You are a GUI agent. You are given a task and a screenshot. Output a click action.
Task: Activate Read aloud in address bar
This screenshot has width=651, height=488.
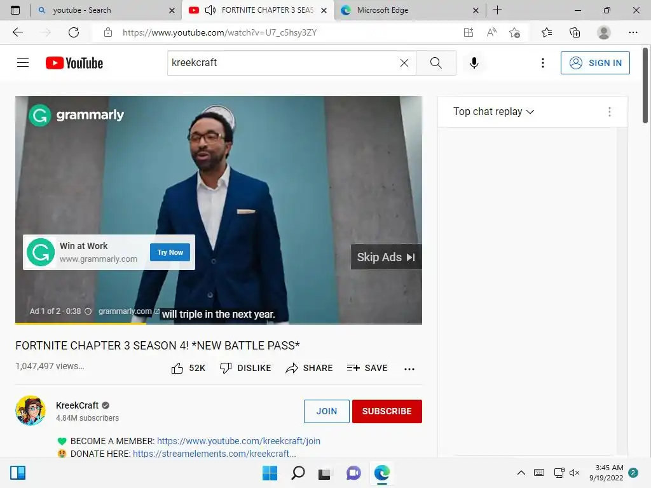coord(491,32)
